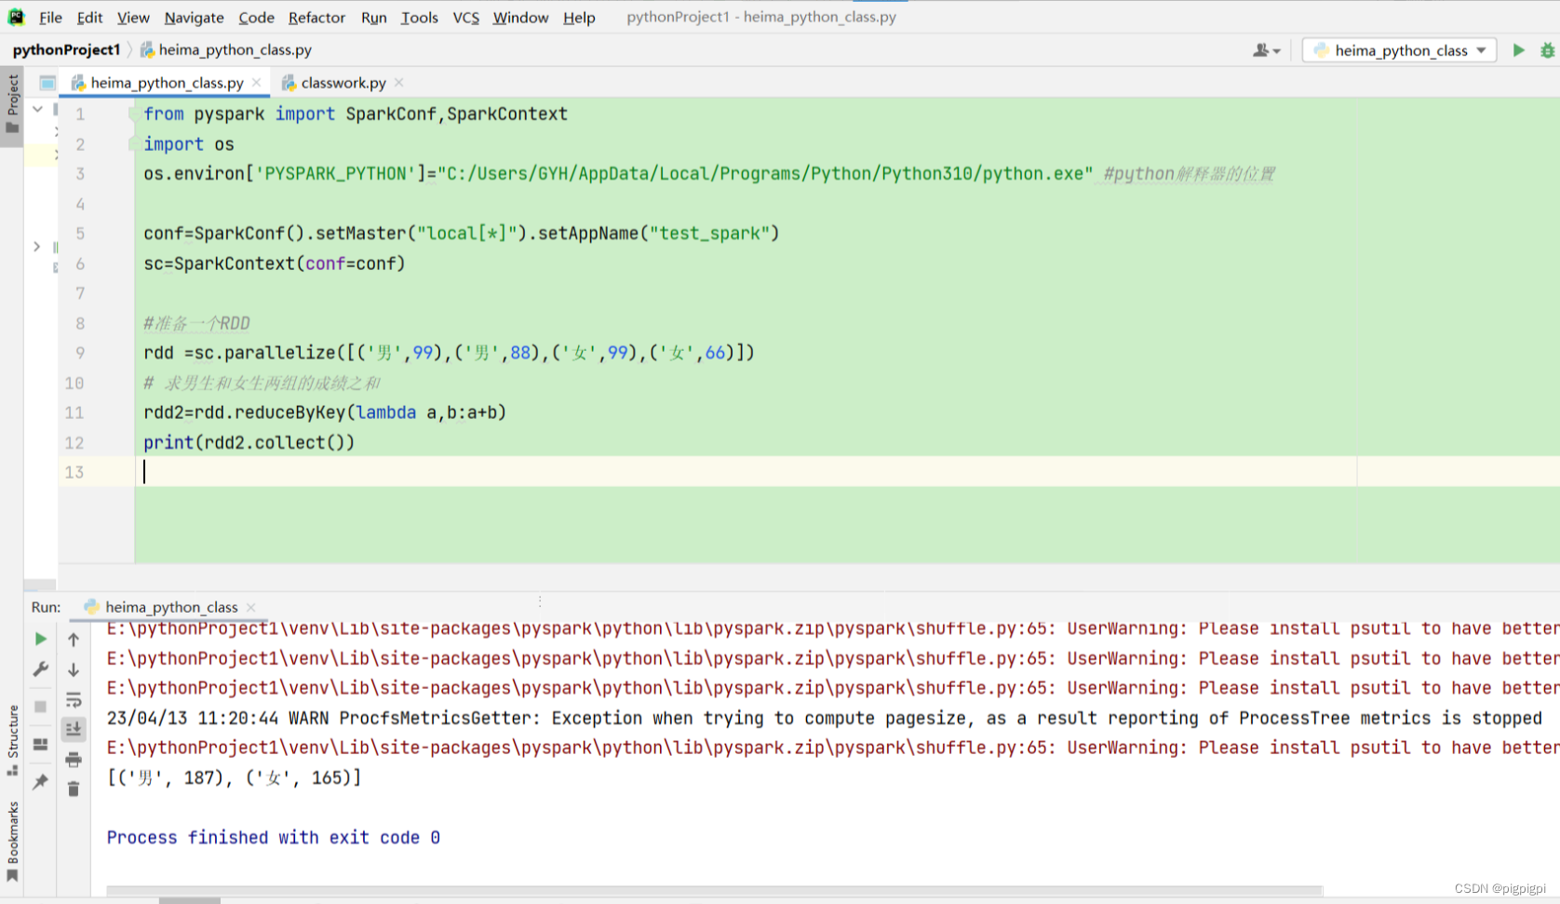Open heima_python_class run configuration dropdown
Viewport: 1560px width, 904px height.
1399,50
